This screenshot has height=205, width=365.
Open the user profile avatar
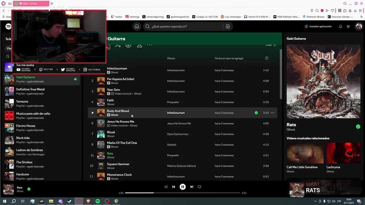coord(359,26)
